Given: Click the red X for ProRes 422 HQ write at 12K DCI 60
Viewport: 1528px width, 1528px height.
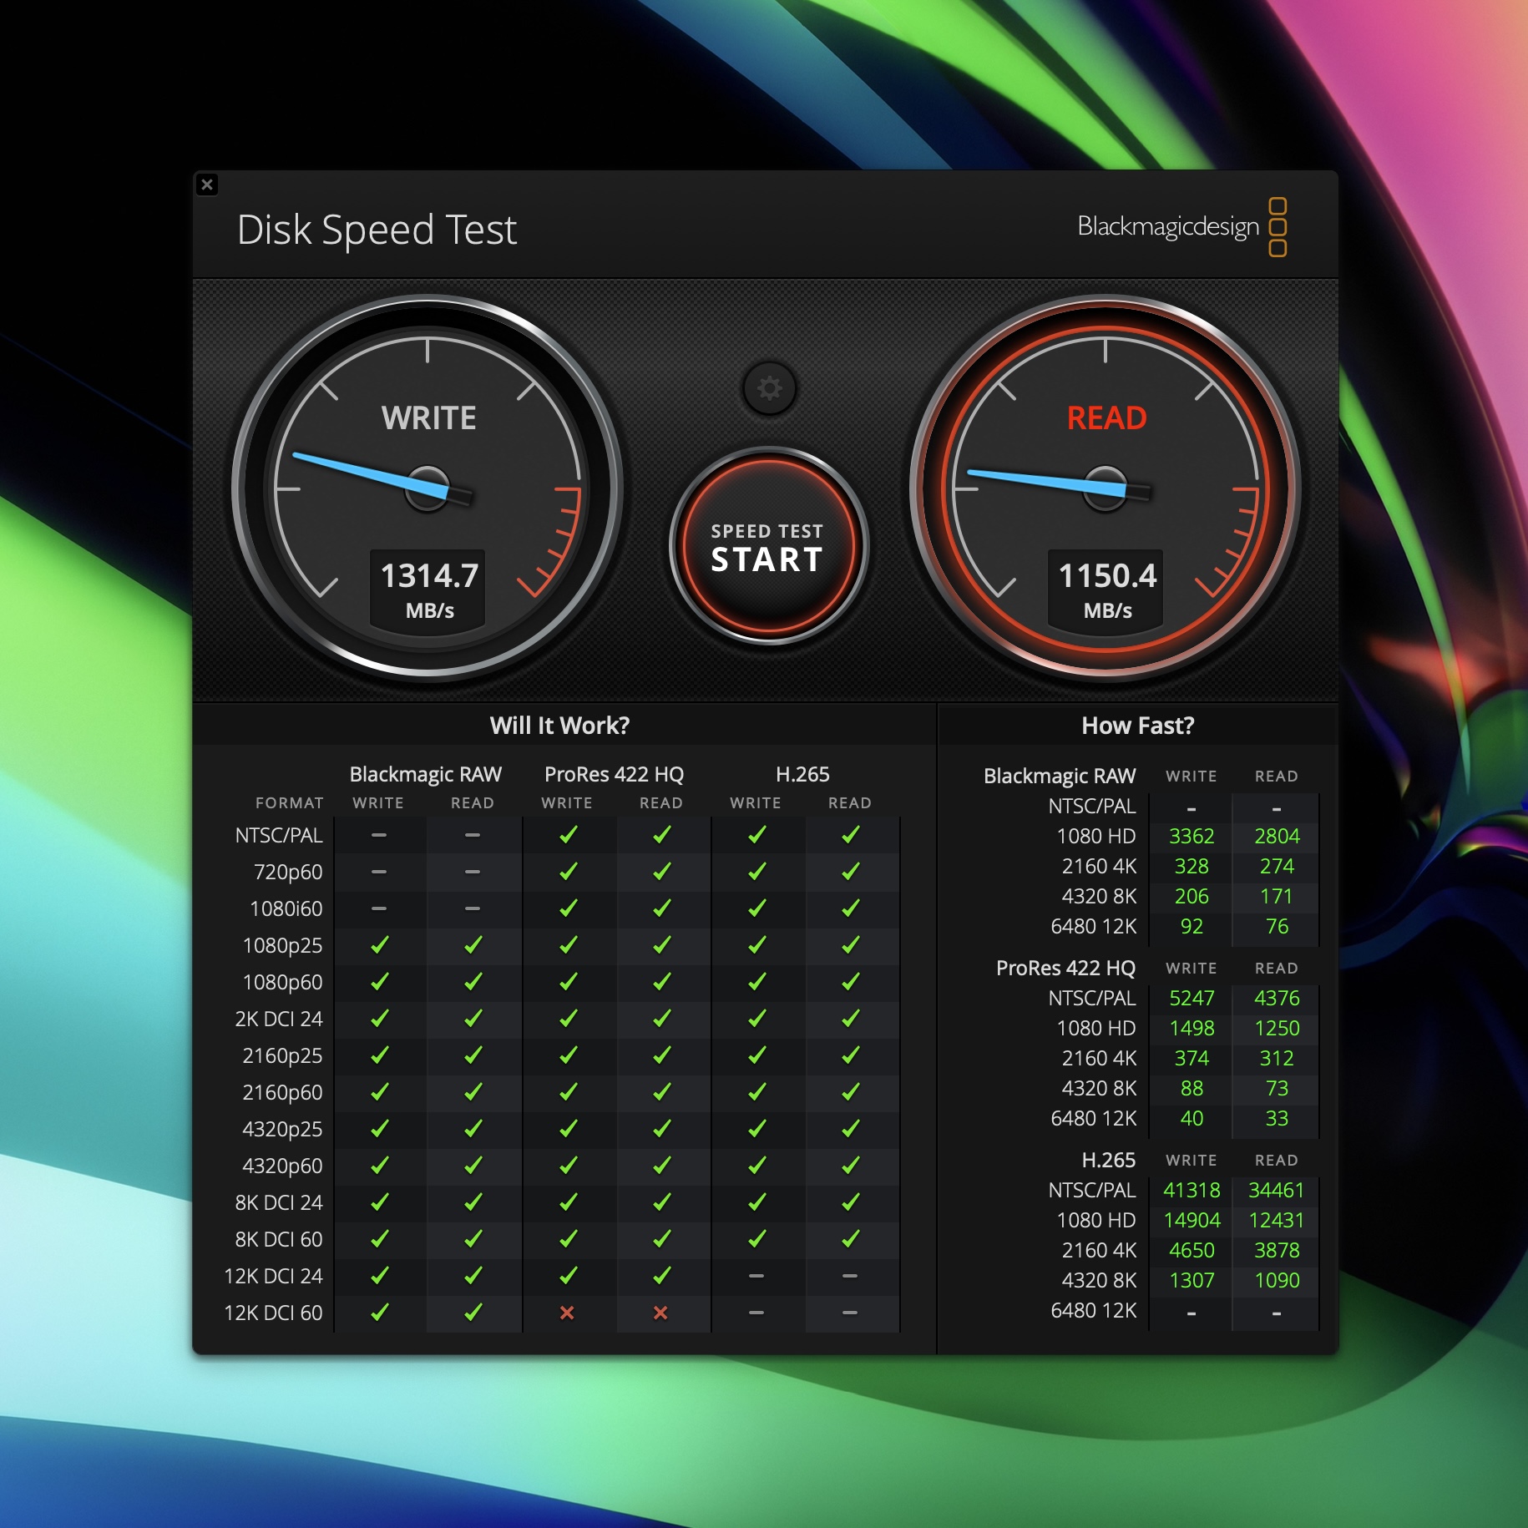Looking at the screenshot, I should coord(567,1313).
